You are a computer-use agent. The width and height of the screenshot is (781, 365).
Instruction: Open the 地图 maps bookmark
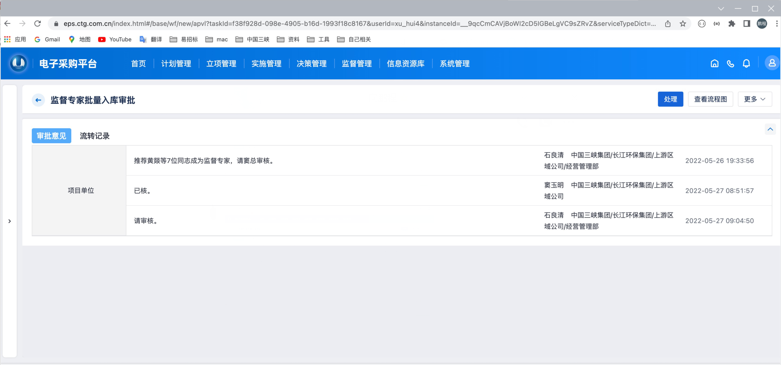[x=79, y=39]
